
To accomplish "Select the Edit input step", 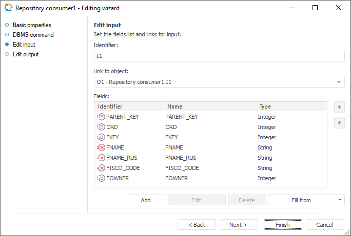I will coord(25,45).
